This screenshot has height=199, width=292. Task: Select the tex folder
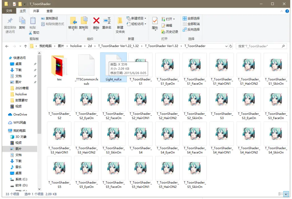(x=59, y=67)
